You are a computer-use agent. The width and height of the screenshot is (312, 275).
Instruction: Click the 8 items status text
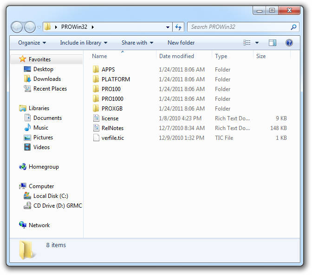(56, 245)
